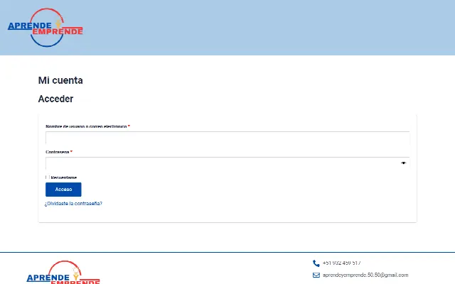Click the 'Mi cuenta' heading
The height and width of the screenshot is (284, 455).
60,80
